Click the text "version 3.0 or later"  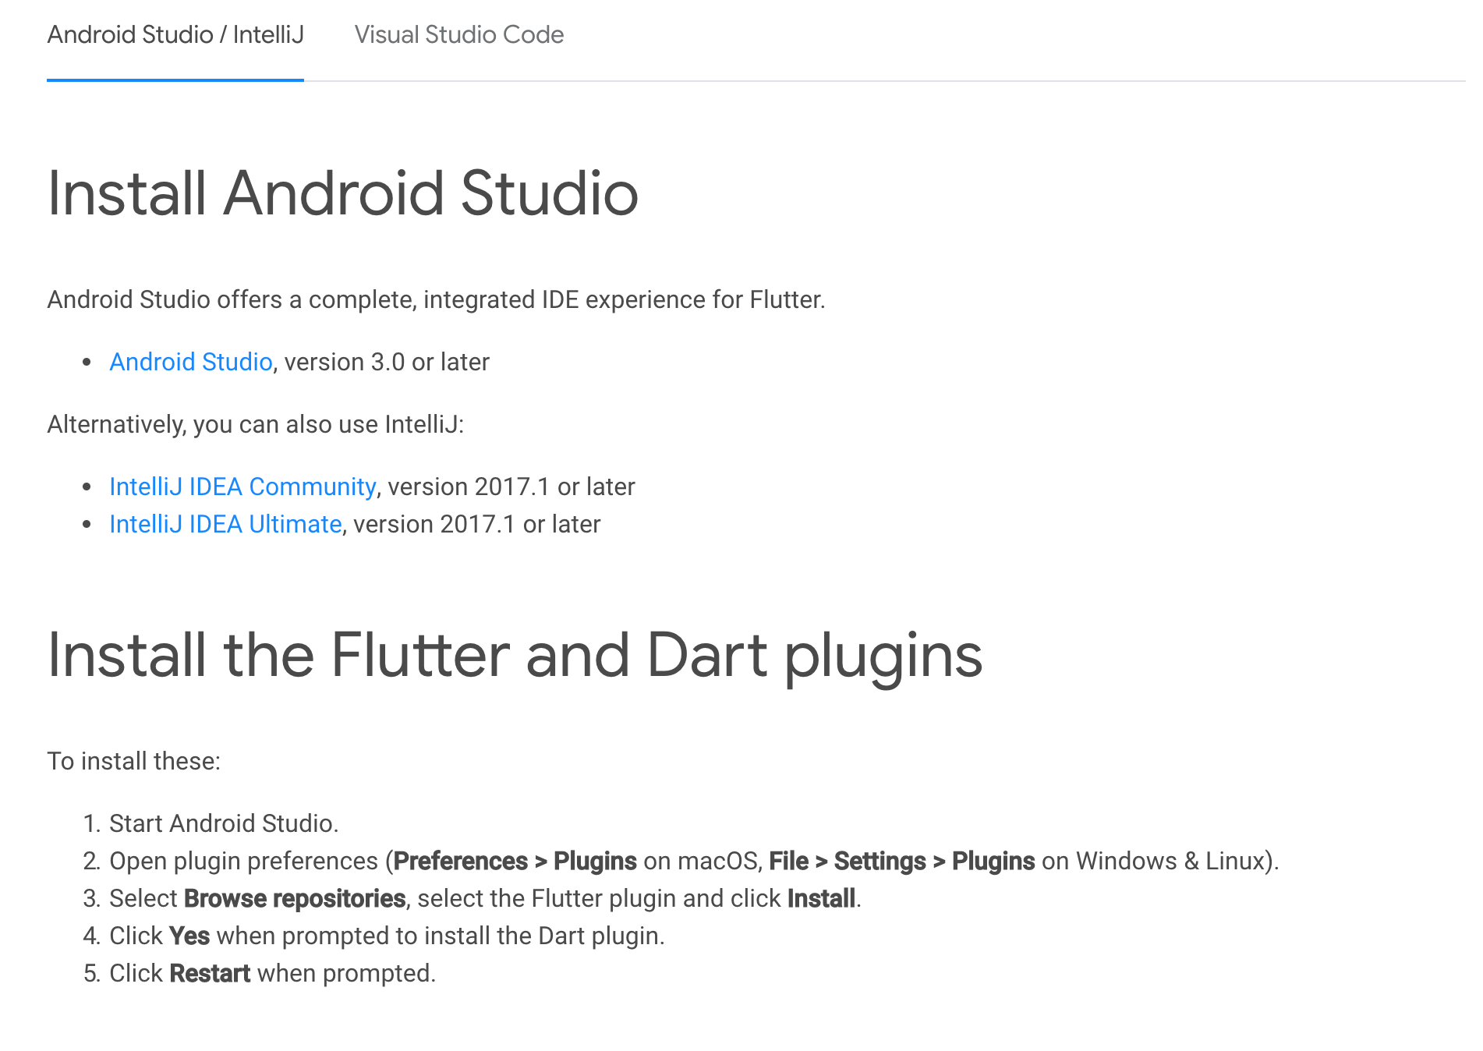pyautogui.click(x=387, y=362)
